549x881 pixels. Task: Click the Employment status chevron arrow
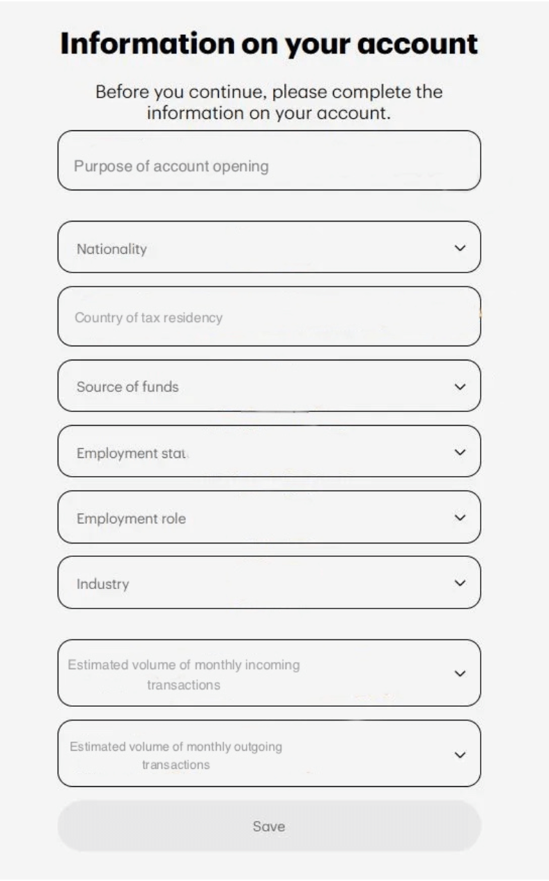pos(459,452)
